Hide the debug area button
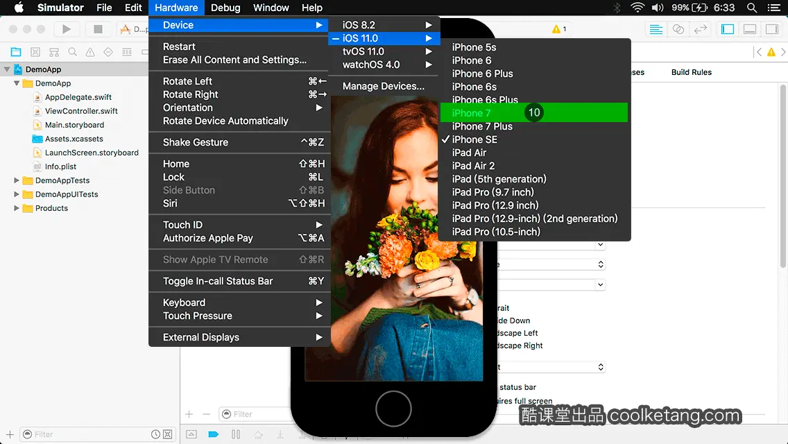The image size is (788, 444). point(191,434)
